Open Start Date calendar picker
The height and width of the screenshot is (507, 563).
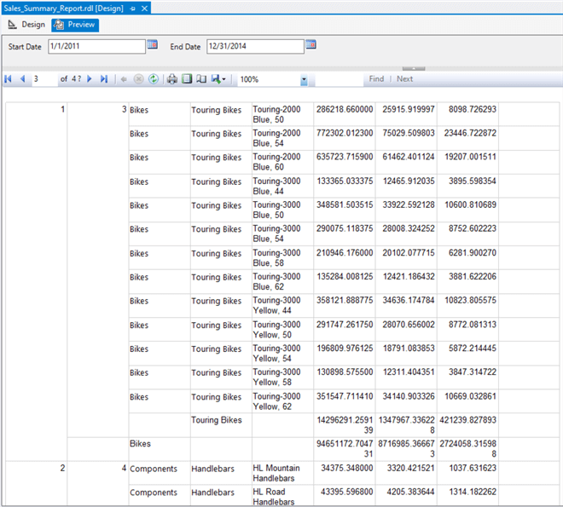point(152,44)
